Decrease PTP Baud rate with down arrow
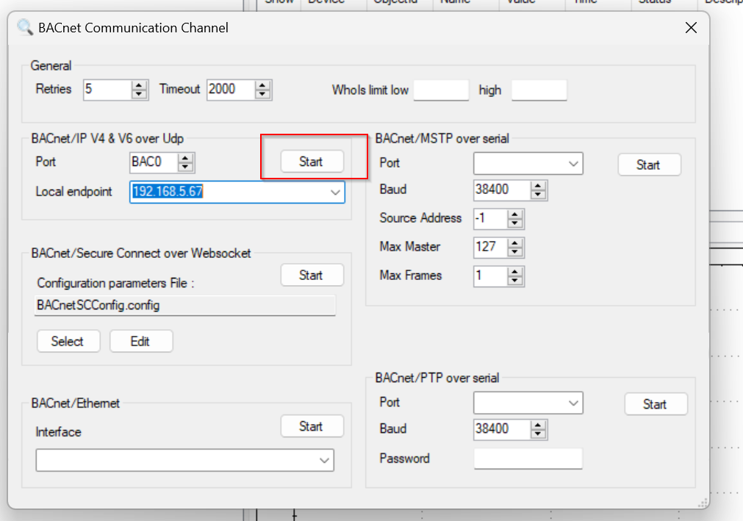Viewport: 743px width, 521px height. (x=538, y=434)
